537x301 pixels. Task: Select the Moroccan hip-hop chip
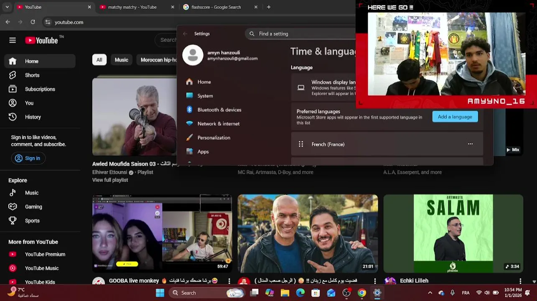(157, 60)
